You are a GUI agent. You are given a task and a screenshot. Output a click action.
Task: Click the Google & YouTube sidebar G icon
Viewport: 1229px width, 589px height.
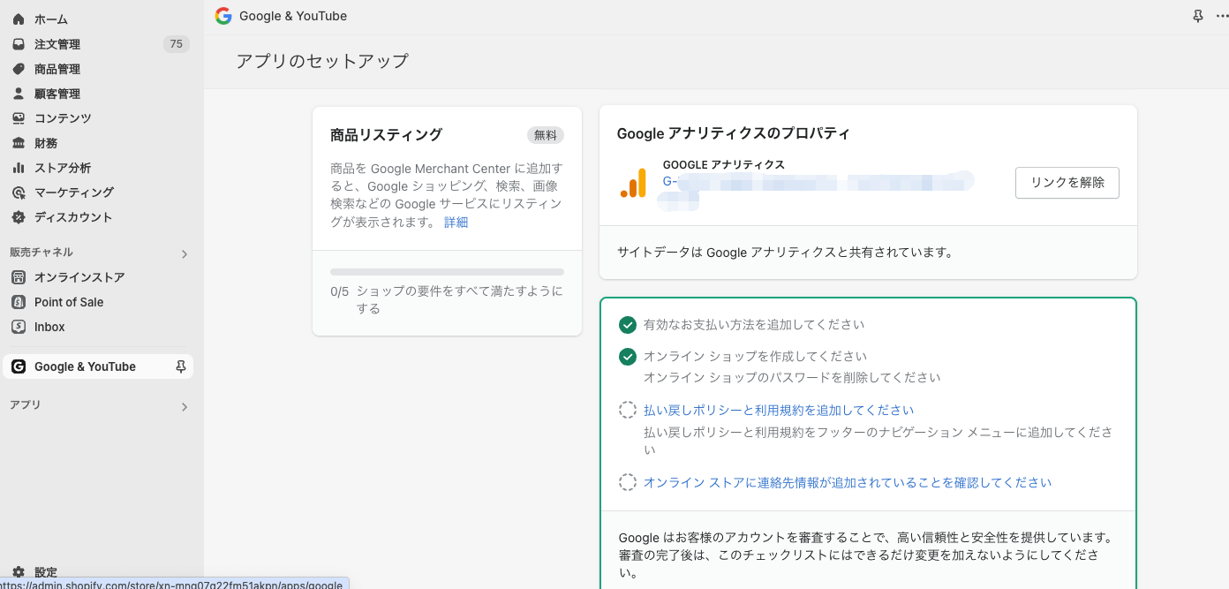pos(19,366)
